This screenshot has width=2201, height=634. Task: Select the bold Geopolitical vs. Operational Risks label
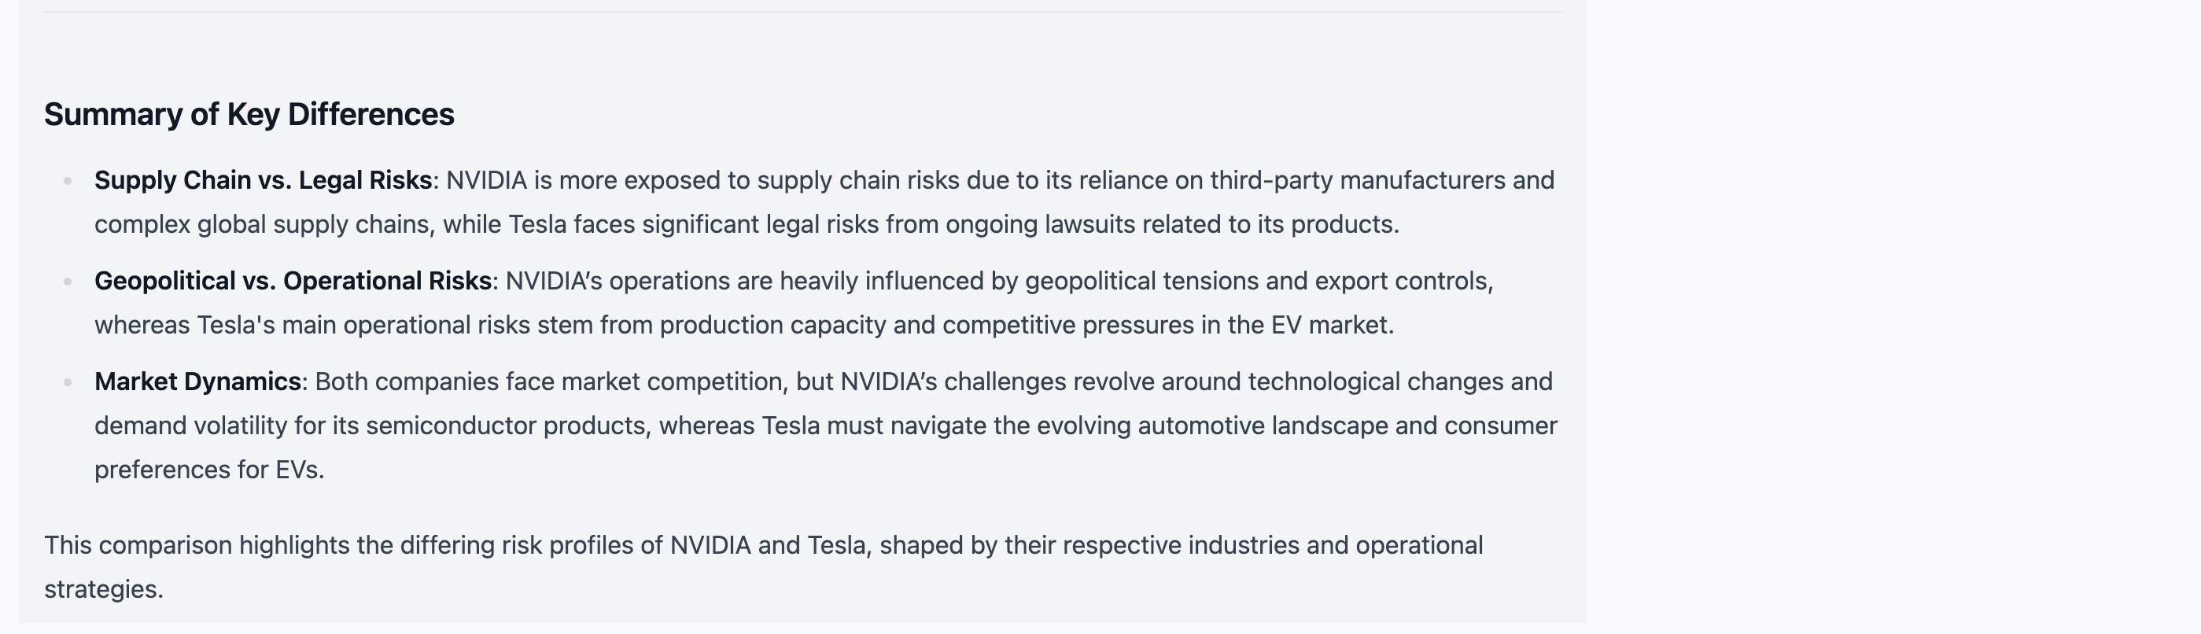[x=293, y=281]
